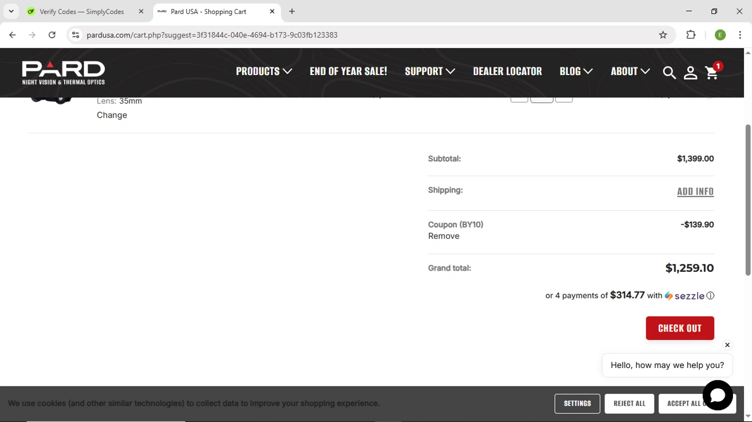Click the Sezzle logo
The height and width of the screenshot is (422, 752).
click(684, 296)
